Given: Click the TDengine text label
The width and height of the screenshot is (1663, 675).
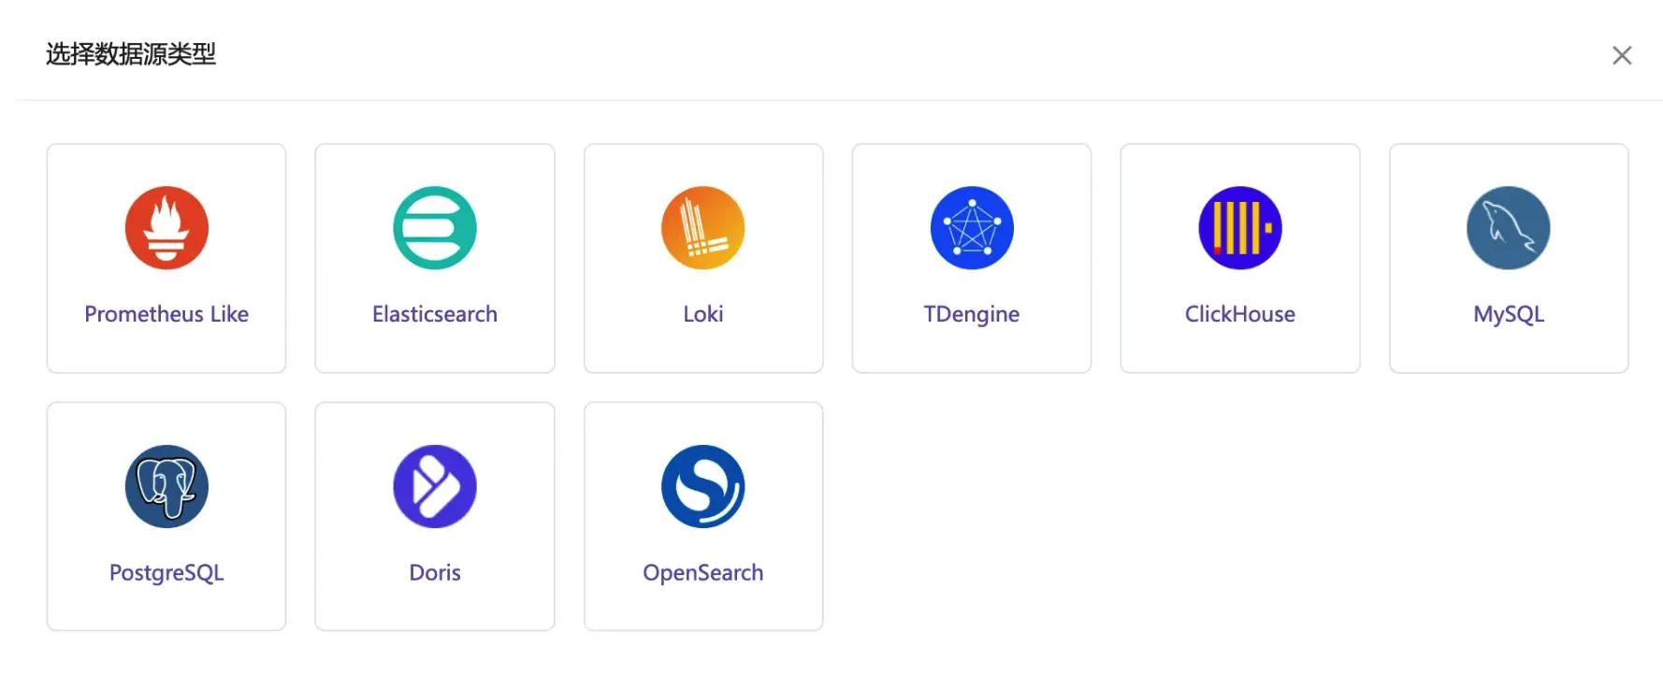Looking at the screenshot, I should click(x=972, y=314).
